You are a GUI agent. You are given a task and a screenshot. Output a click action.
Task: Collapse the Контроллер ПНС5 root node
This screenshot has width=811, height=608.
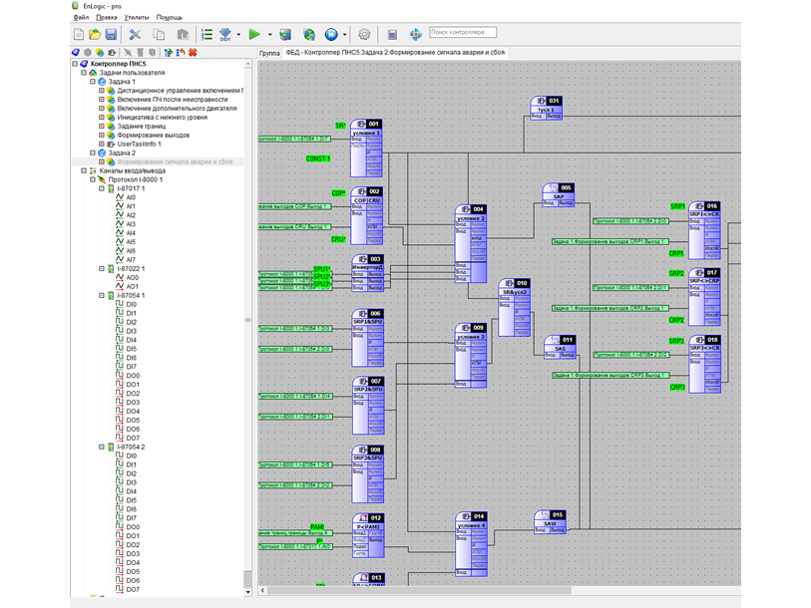pos(75,64)
